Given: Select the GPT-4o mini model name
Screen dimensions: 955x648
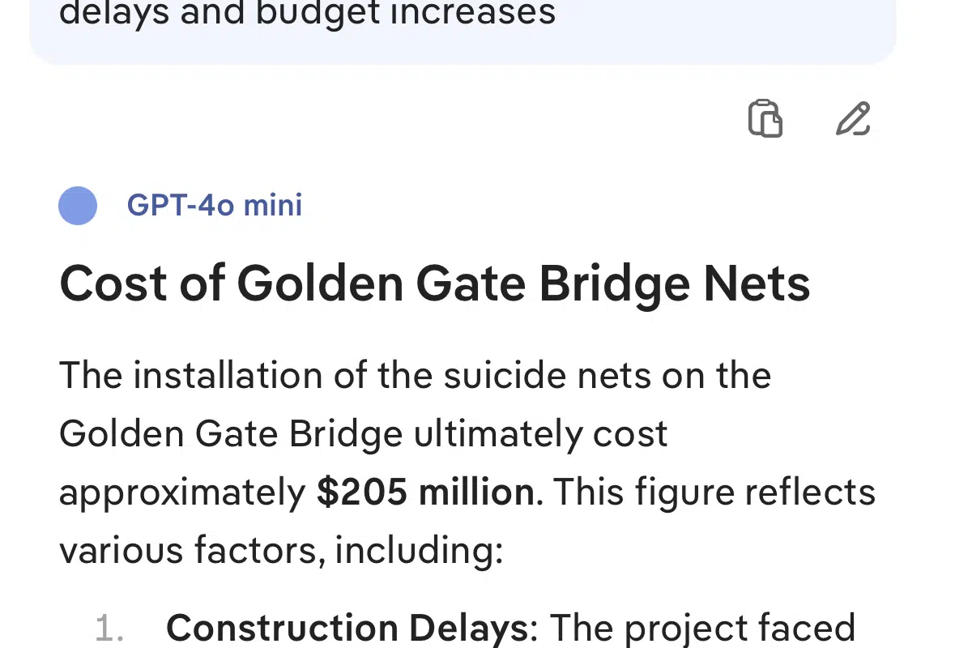Looking at the screenshot, I should coord(215,205).
